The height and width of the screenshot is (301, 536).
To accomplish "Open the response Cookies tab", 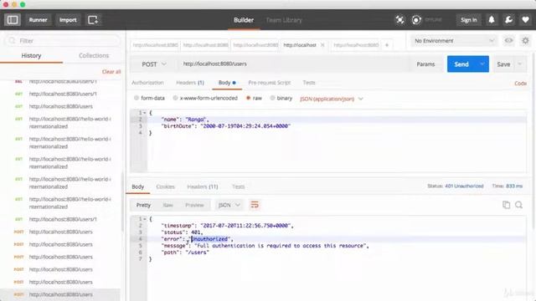I will coord(166,186).
